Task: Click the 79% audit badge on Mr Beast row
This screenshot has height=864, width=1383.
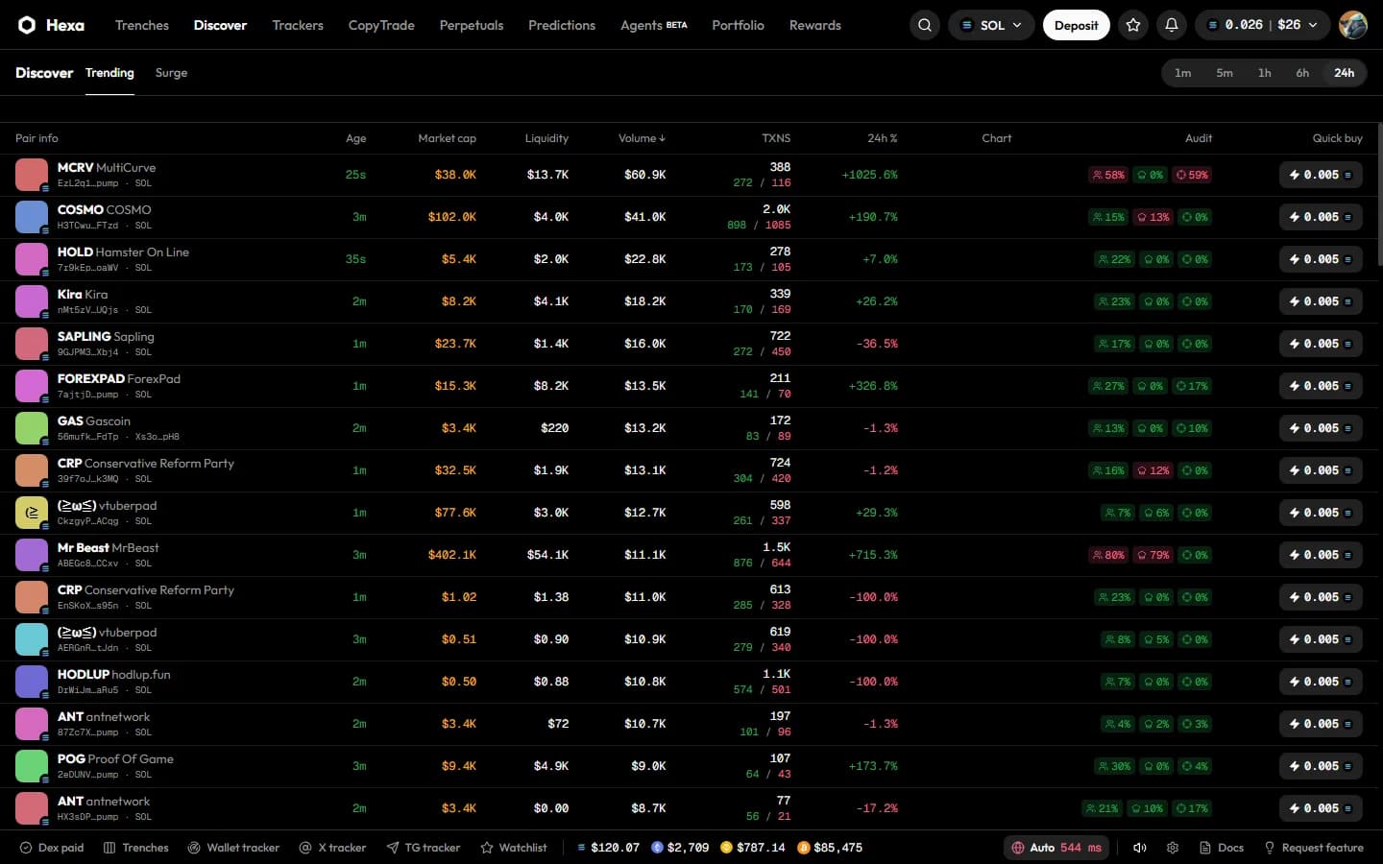Action: 1153,555
